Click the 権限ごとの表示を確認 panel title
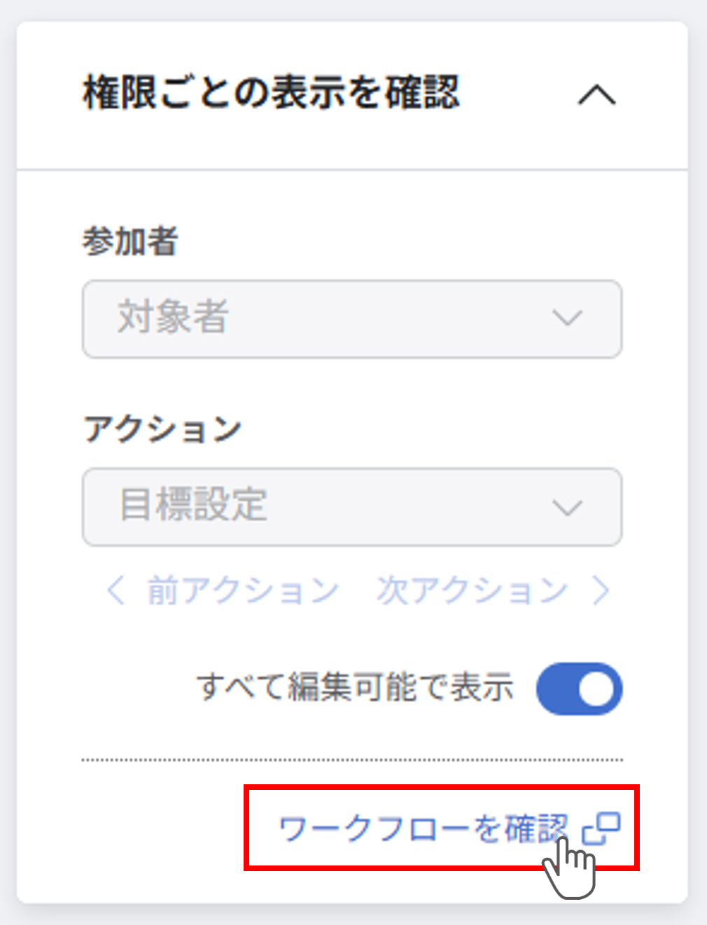The image size is (707, 925). click(x=271, y=93)
